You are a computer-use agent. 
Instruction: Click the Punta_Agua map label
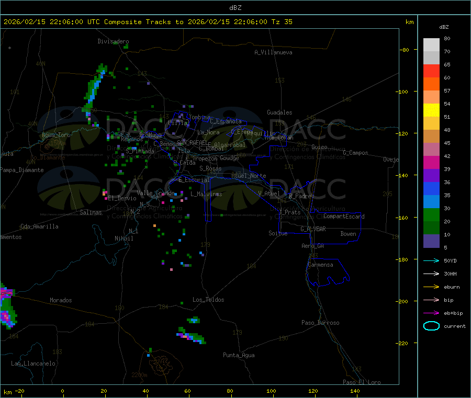(239, 355)
